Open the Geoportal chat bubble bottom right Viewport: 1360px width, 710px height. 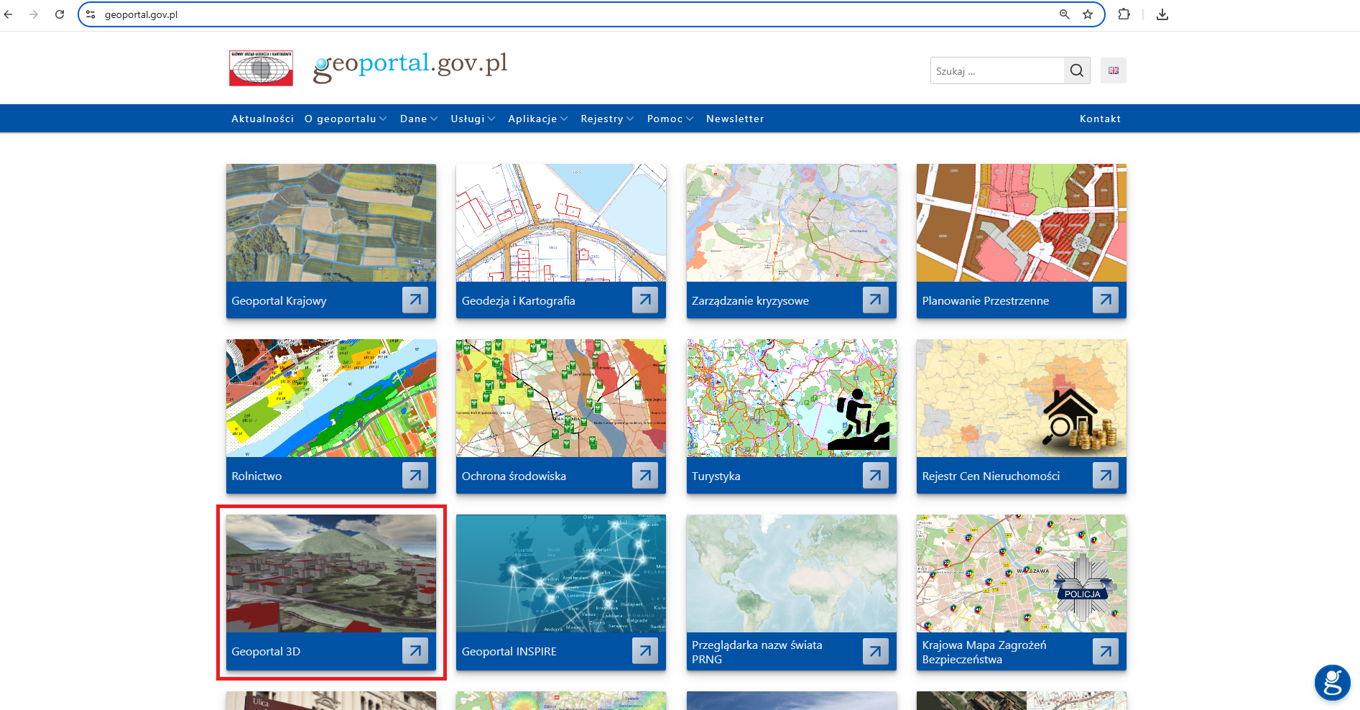1333,683
